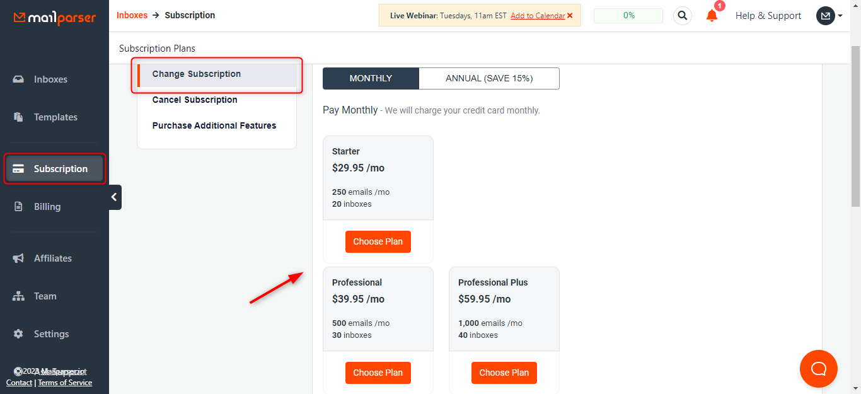Choose the Professional plan
This screenshot has width=861, height=394.
[378, 373]
